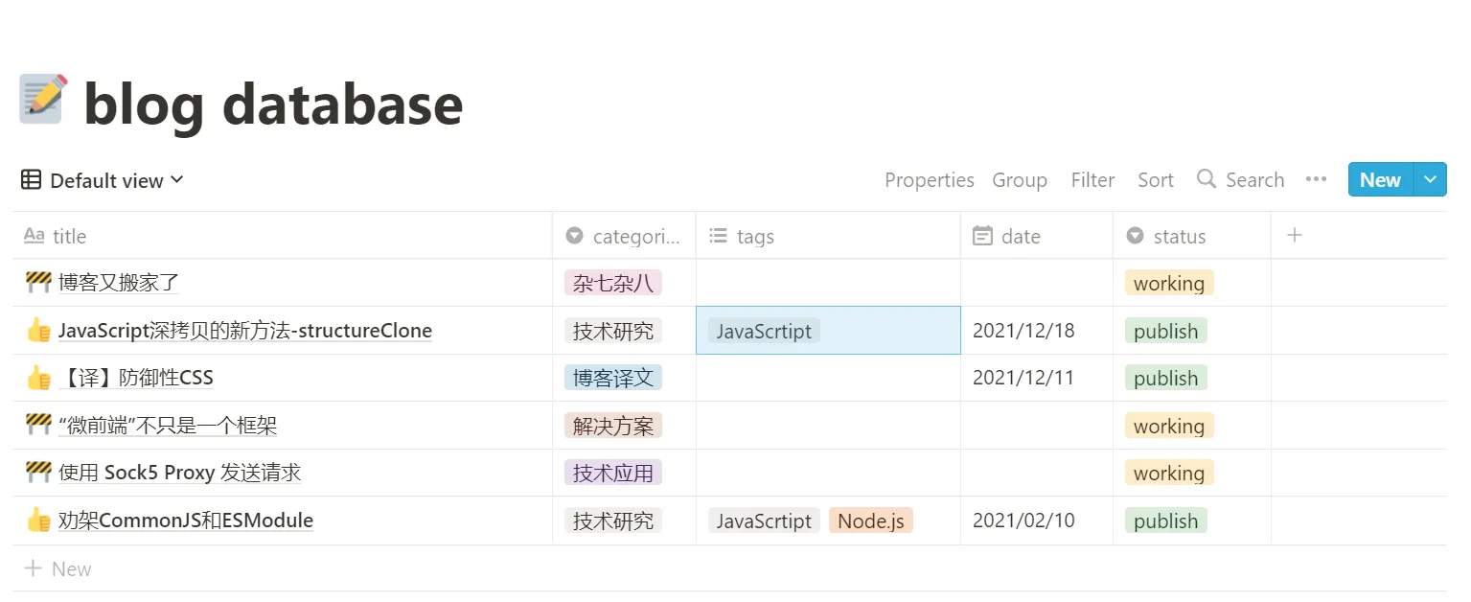Expand the Default view dropdown

point(115,180)
